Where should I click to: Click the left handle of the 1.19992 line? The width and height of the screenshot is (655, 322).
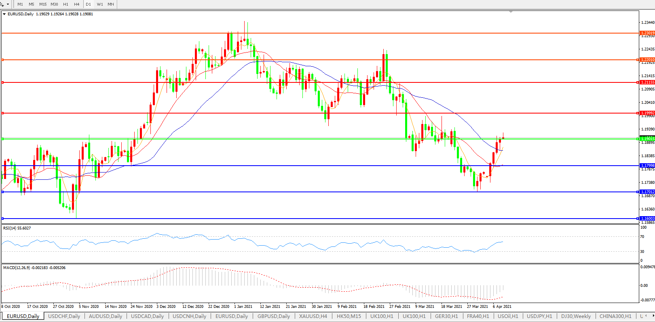[x=3, y=113]
